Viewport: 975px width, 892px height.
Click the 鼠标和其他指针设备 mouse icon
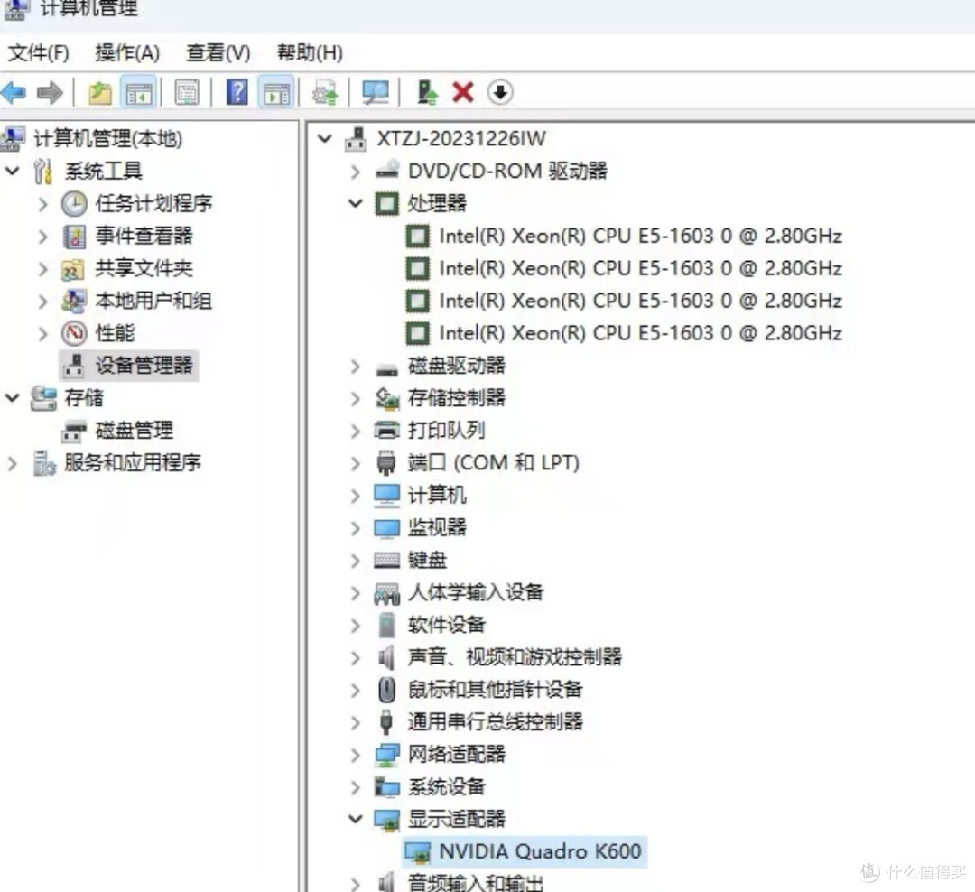pyautogui.click(x=386, y=689)
